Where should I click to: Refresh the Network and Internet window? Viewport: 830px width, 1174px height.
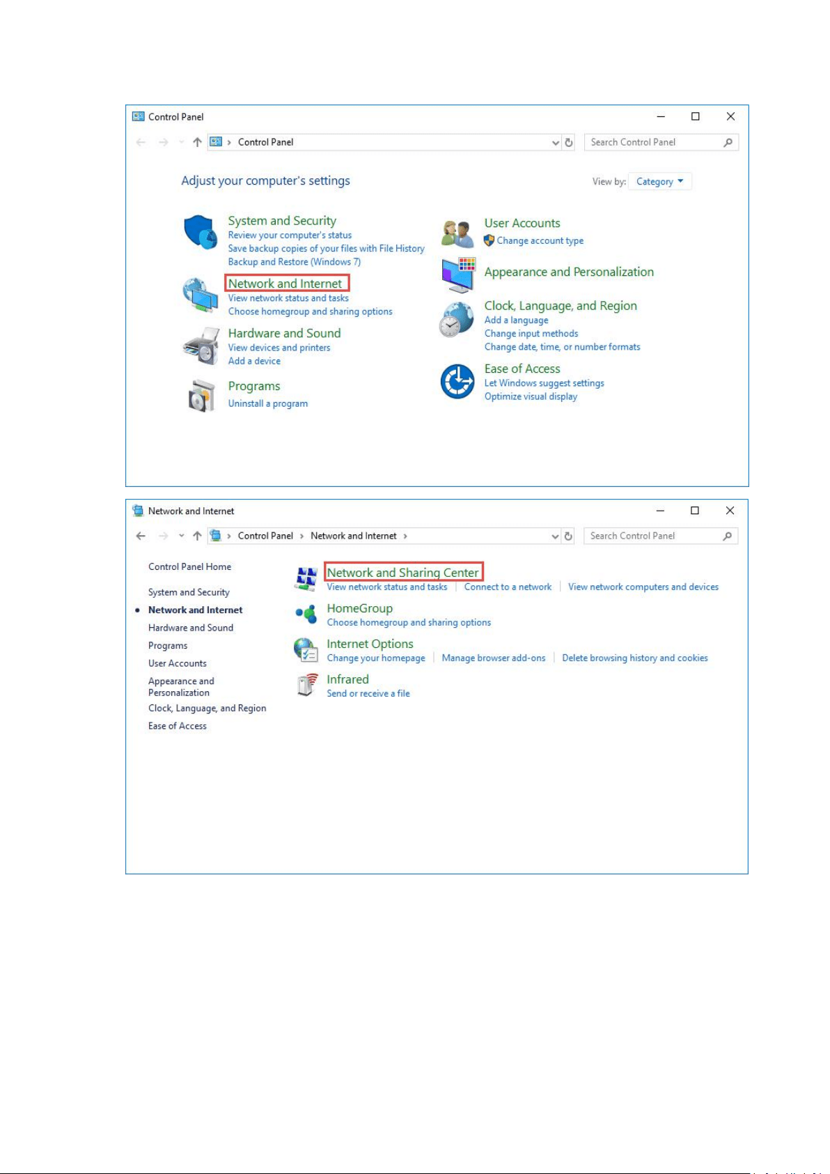point(568,536)
